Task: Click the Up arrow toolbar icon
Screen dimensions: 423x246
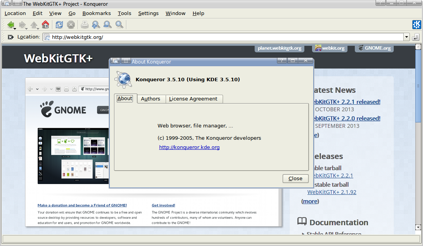Action: (x=34, y=25)
